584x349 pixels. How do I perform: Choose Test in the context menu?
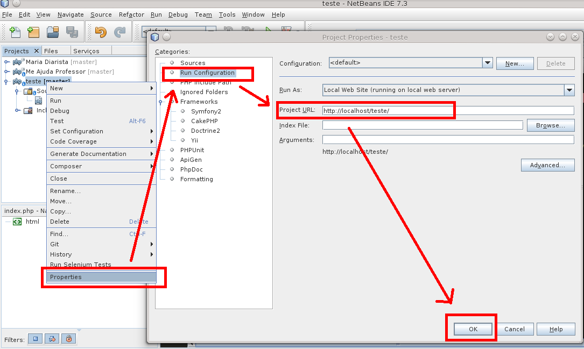(101, 121)
